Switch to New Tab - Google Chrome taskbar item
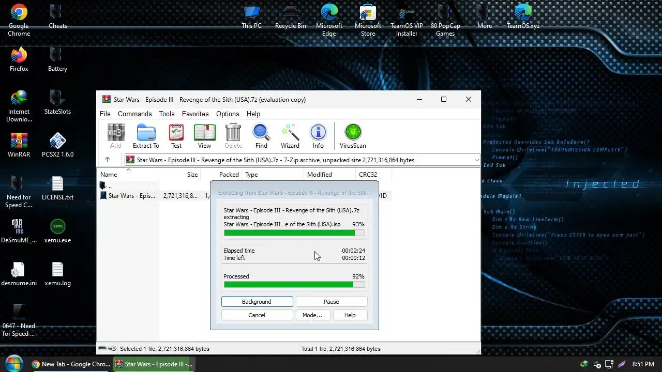This screenshot has width=662, height=372. coord(71,364)
